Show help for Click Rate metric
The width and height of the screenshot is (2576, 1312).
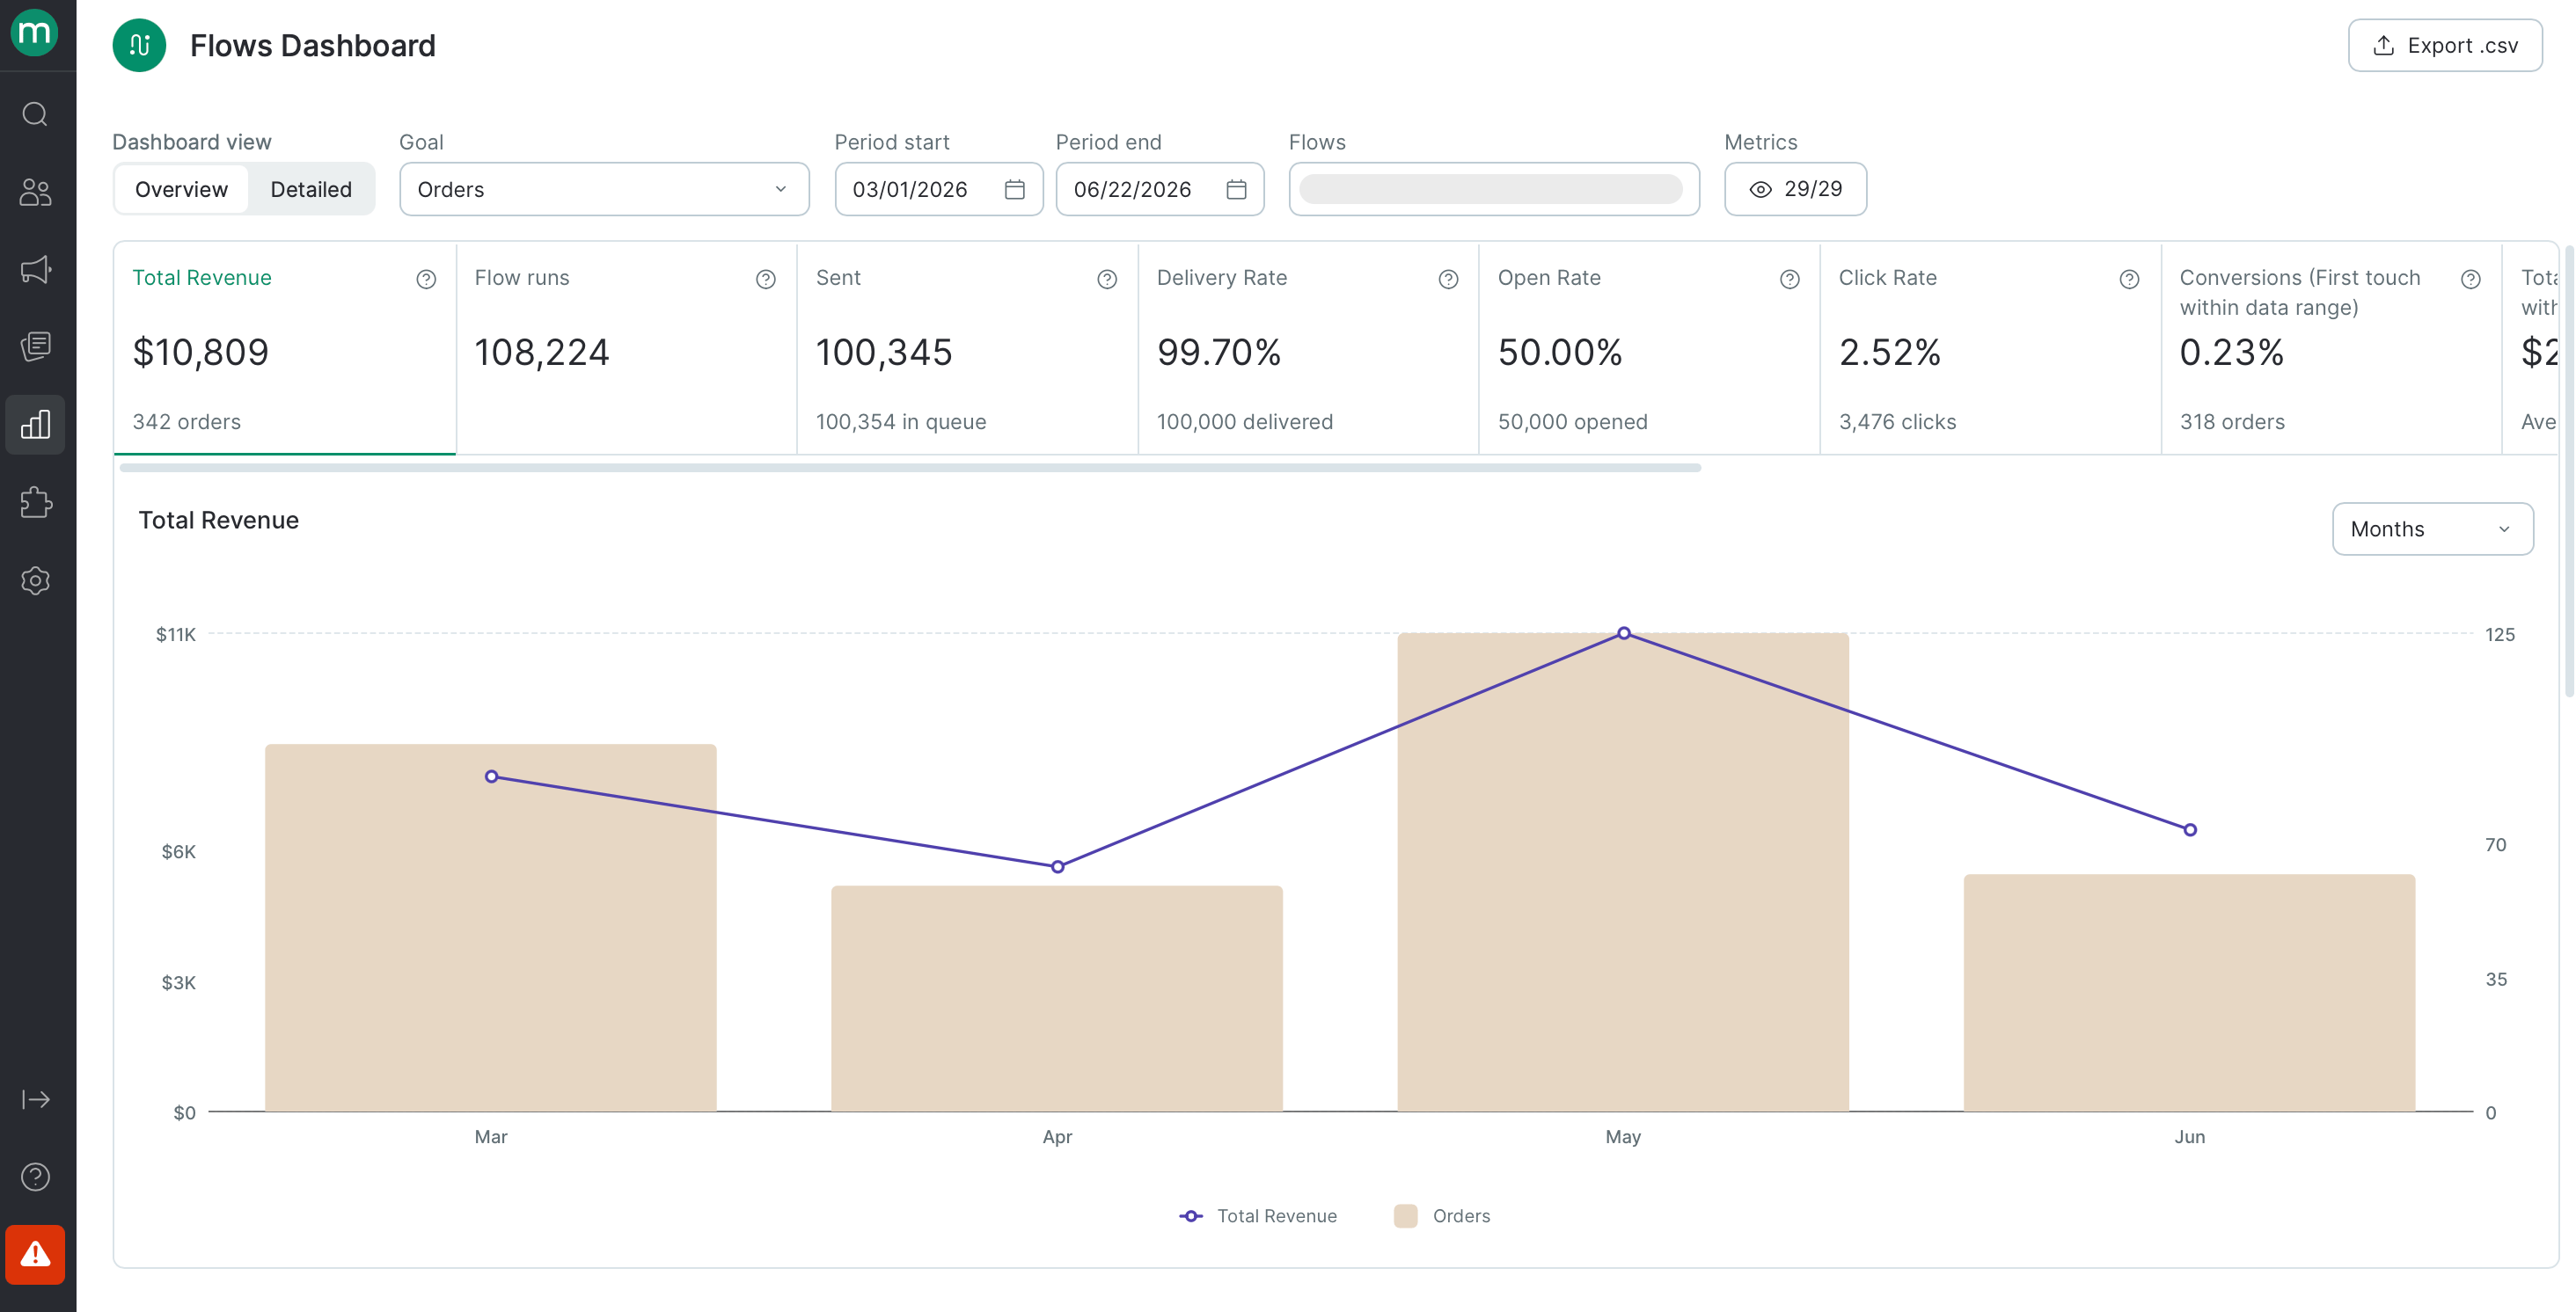[x=2130, y=280]
